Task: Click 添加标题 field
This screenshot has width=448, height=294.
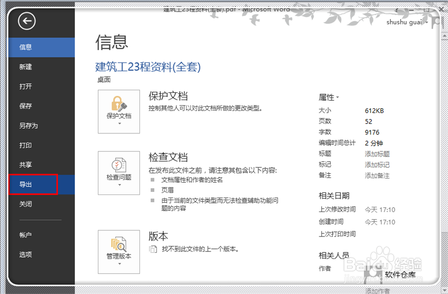Action: pos(377,154)
